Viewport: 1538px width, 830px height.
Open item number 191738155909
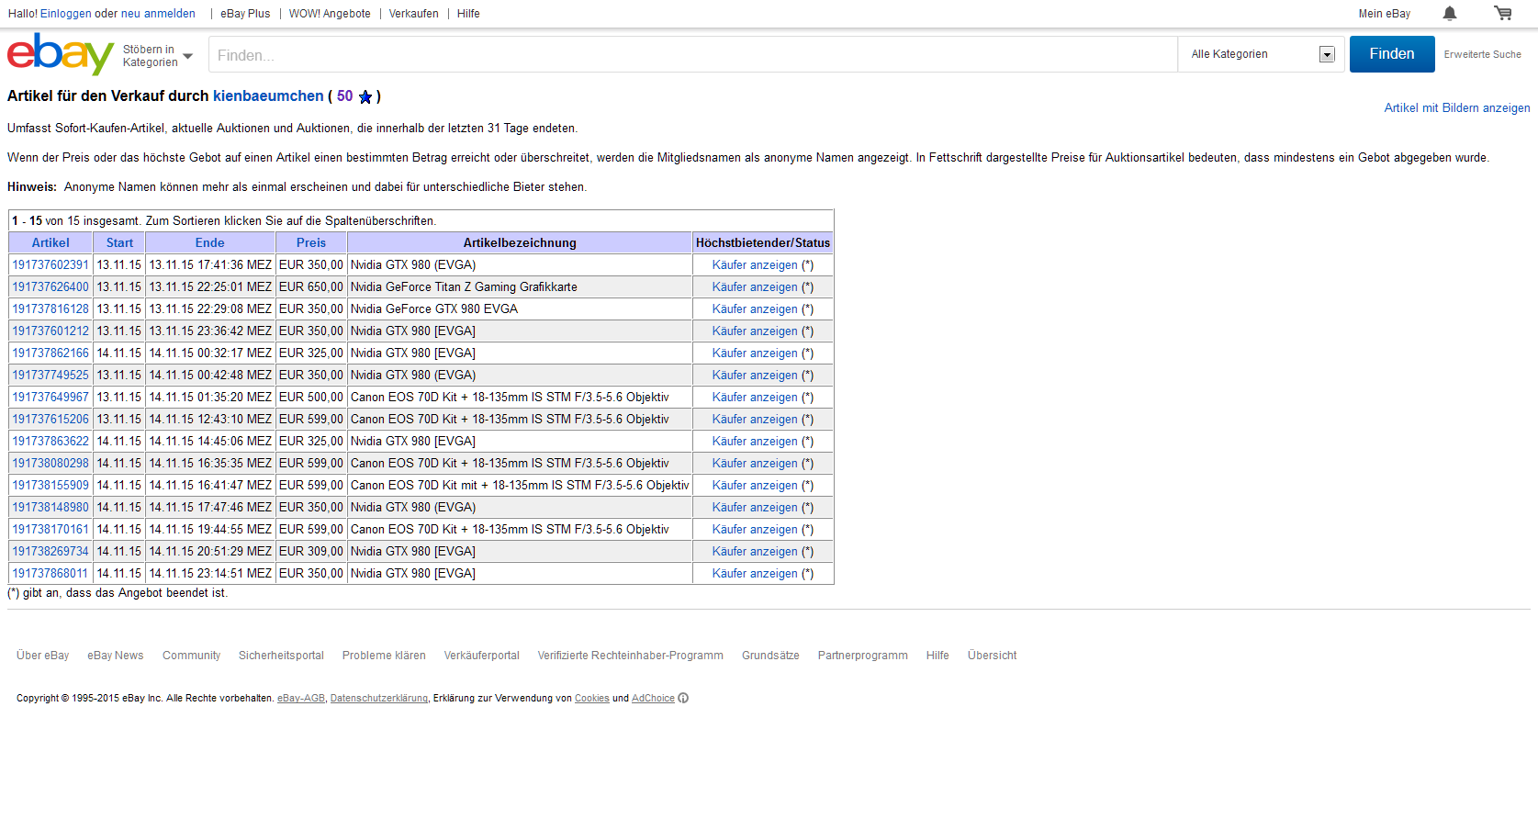(51, 485)
